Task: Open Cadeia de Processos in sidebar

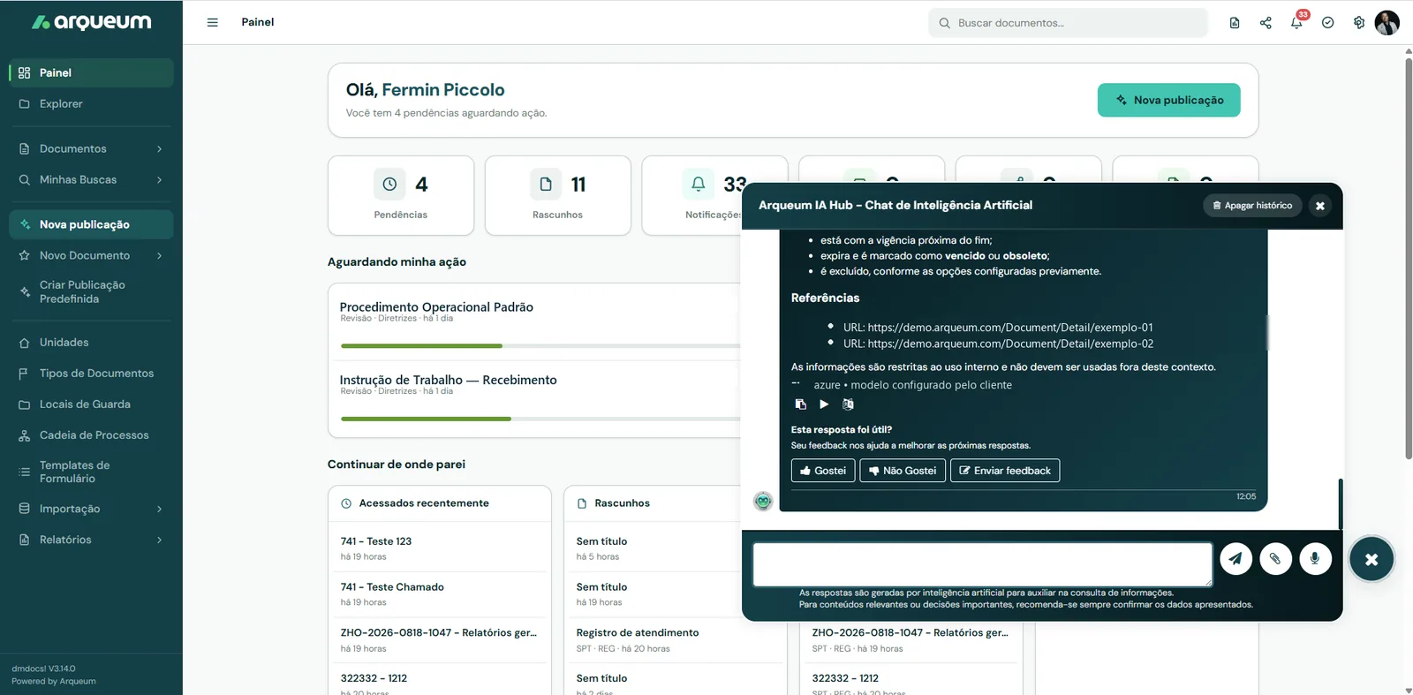Action: coord(91,434)
